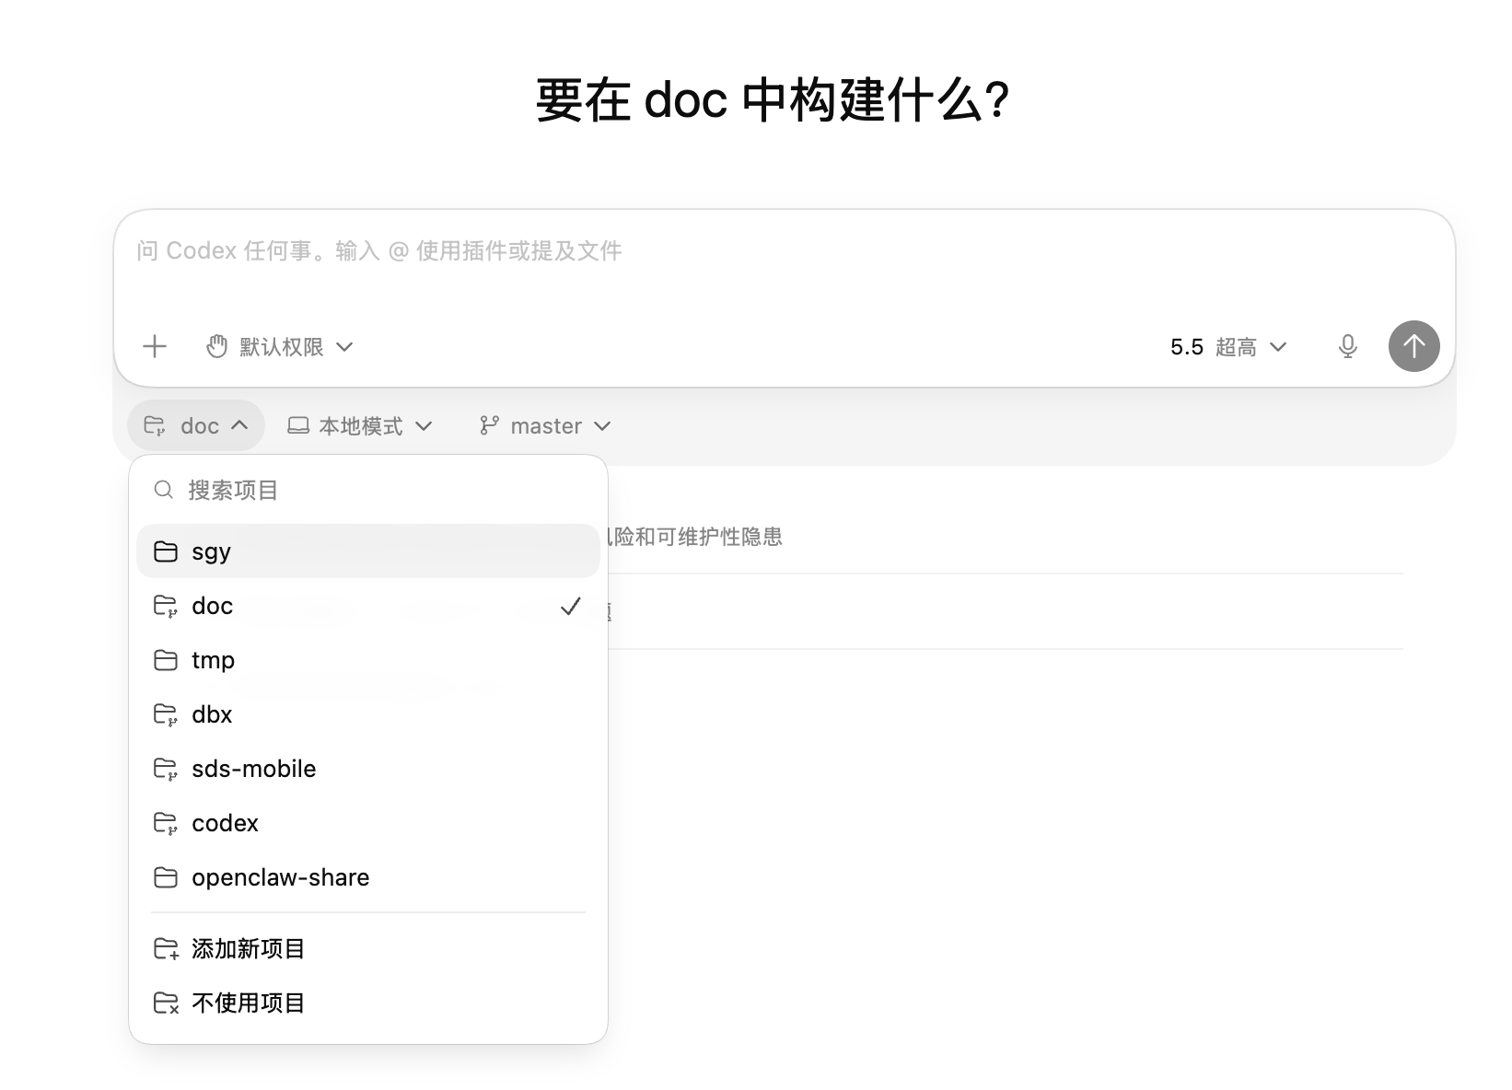Click the hand icon next to 默认权限
1512x1090 pixels.
(216, 346)
